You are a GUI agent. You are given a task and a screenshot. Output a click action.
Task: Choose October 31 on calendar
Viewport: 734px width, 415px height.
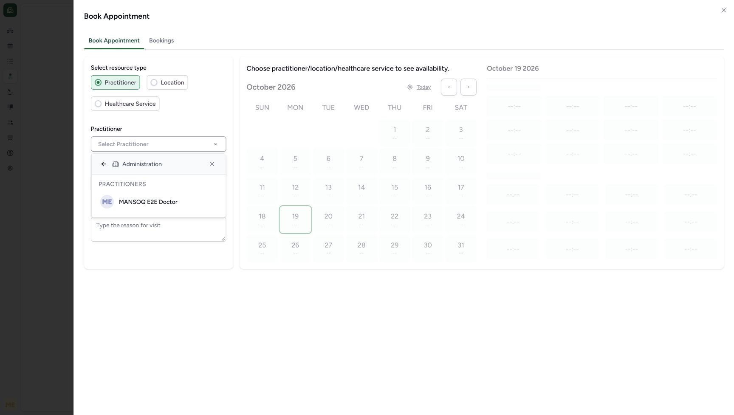coord(461,248)
